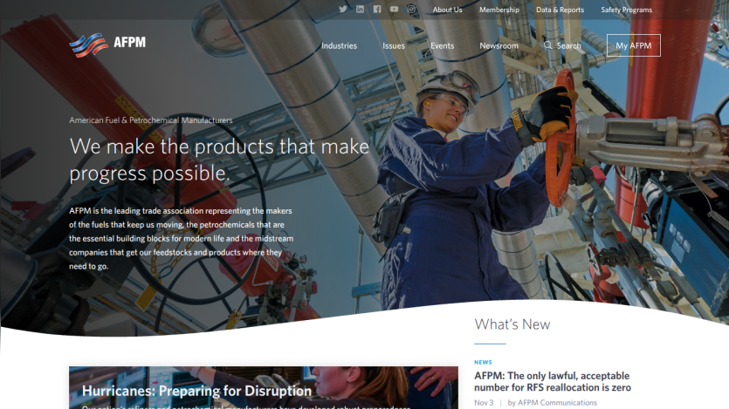Image resolution: width=729 pixels, height=409 pixels.
Task: Open the Membership menu link
Action: (499, 10)
